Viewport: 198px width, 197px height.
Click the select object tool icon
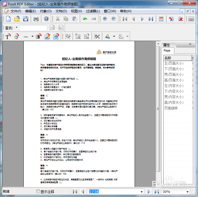pos(68,36)
